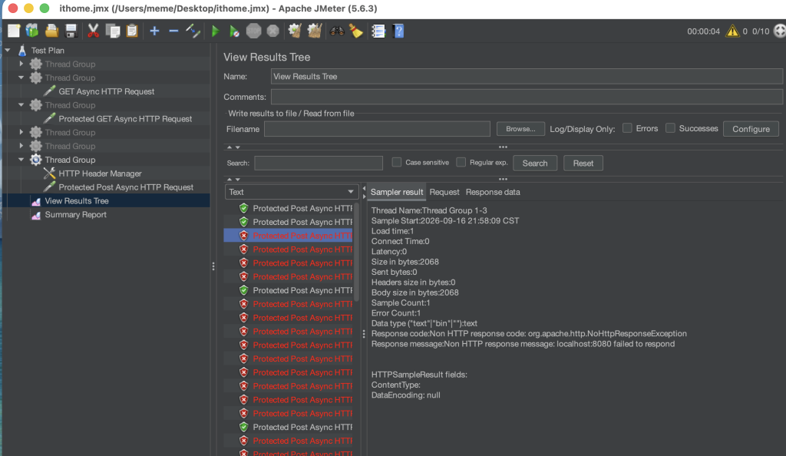Enable Case sensitive search
The width and height of the screenshot is (786, 456).
point(397,162)
